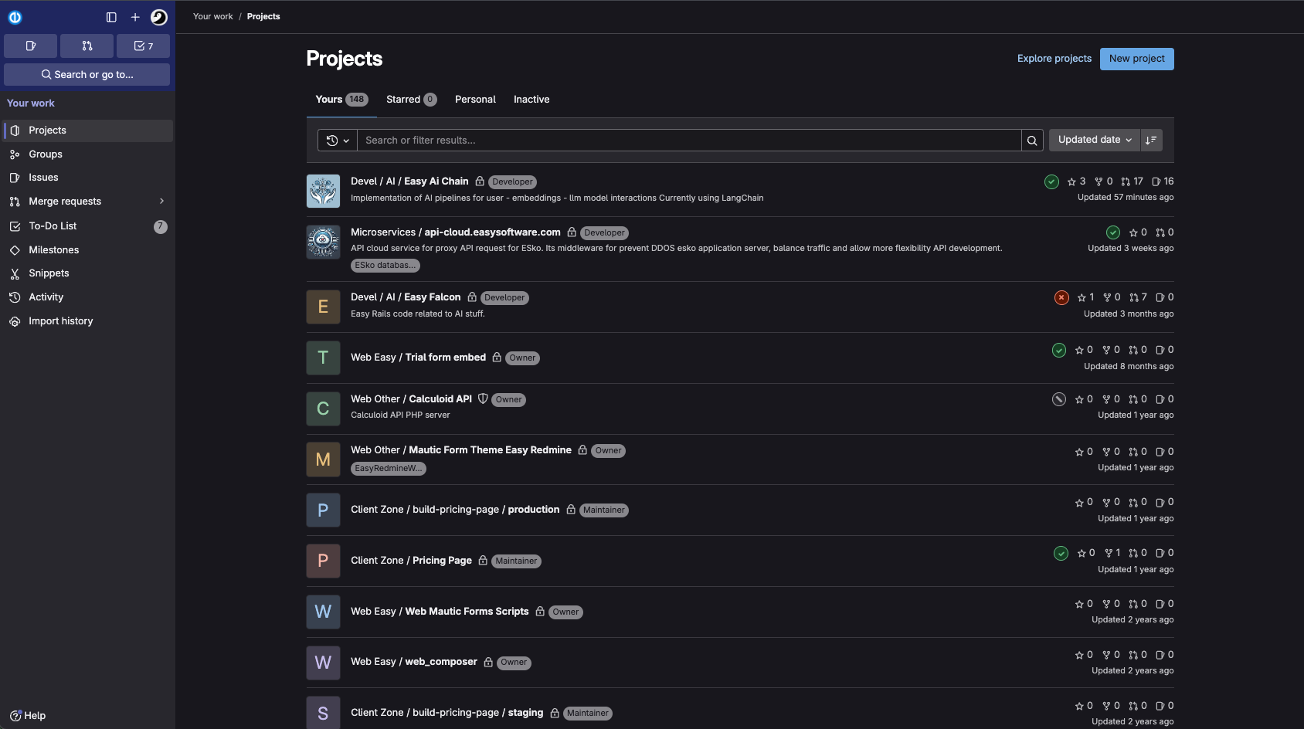This screenshot has width=1304, height=729.
Task: Click the failed pipeline icon on Easy Falcon
Action: (x=1061, y=297)
